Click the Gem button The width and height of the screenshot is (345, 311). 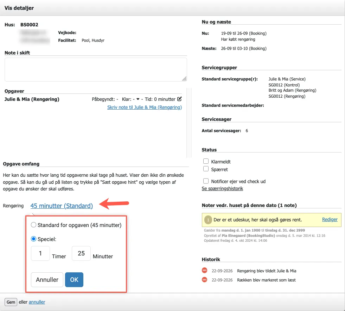[x=11, y=302]
